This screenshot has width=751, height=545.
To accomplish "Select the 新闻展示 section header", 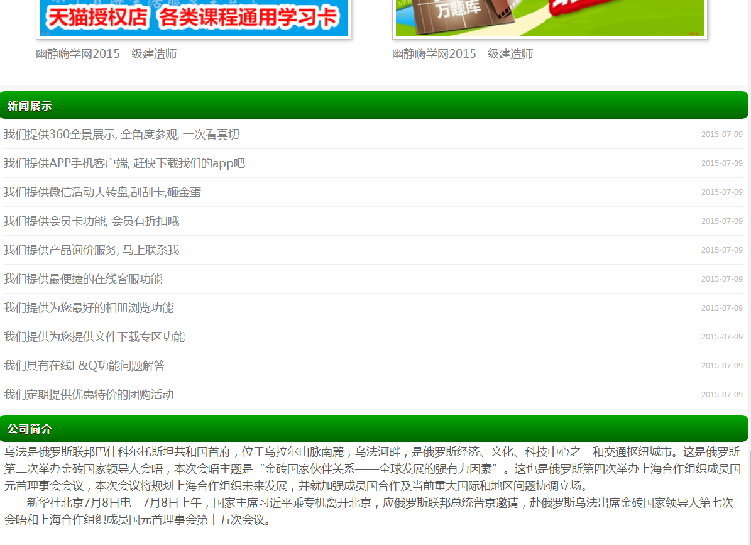I will [374, 106].
